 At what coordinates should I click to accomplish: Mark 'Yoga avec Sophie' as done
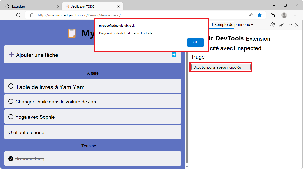coord(11,117)
